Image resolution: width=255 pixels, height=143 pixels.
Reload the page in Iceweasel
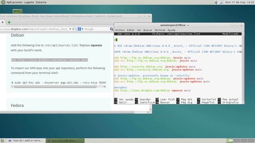(73, 29)
